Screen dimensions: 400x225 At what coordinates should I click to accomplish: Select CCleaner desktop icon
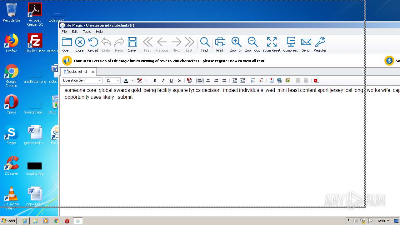(x=11, y=166)
